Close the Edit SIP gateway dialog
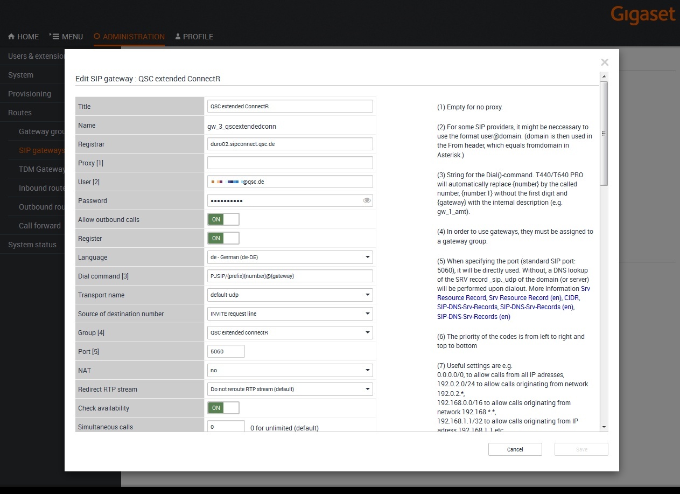Screen dimensions: 680x494 [605, 62]
